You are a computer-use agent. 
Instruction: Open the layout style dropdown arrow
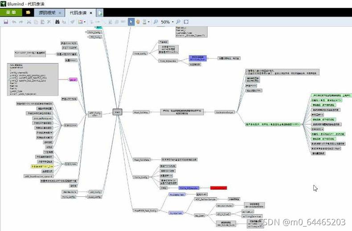click(149, 22)
